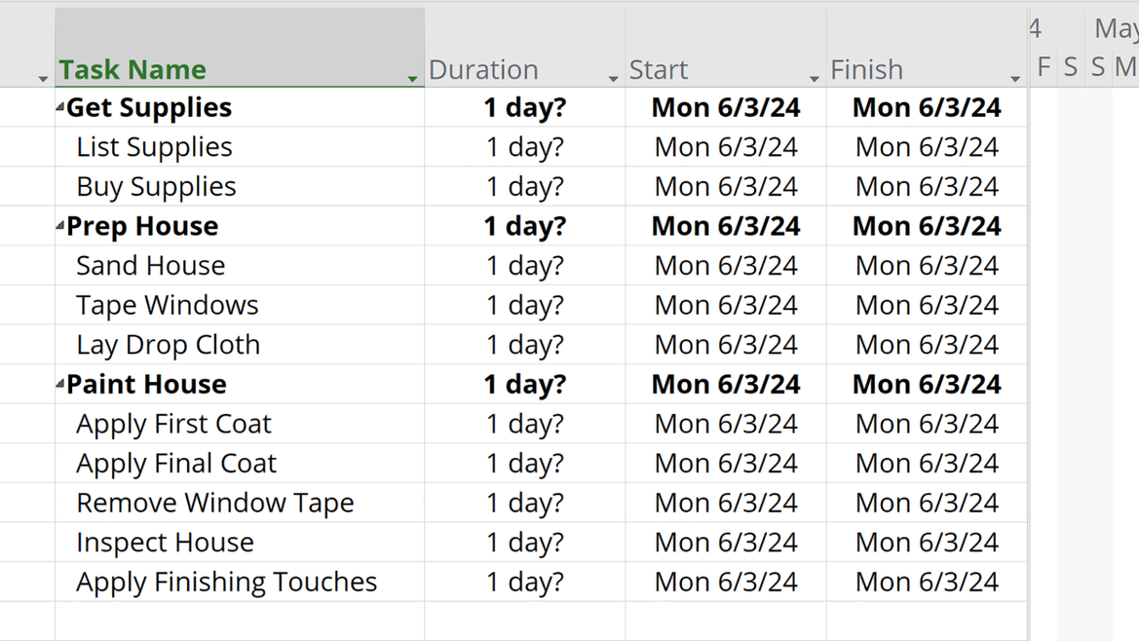Open the Start column filter dropdown
1139x641 pixels.
pyautogui.click(x=815, y=78)
